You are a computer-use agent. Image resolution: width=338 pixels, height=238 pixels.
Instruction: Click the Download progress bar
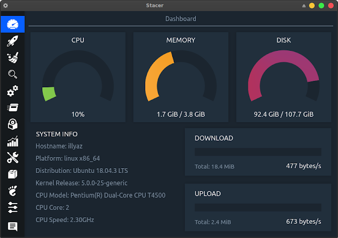tap(258, 152)
